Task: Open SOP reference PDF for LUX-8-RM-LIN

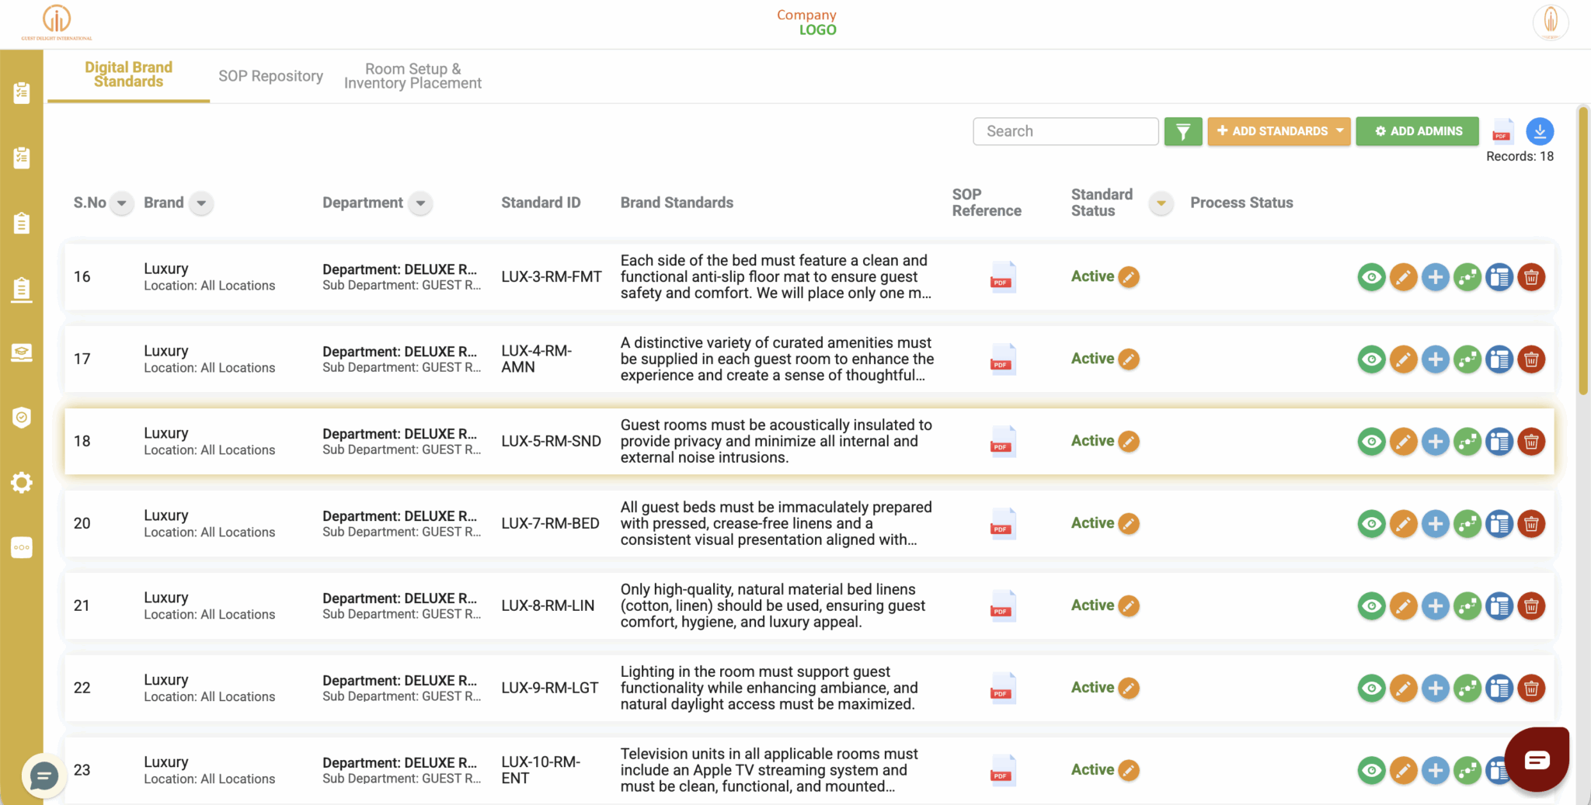Action: [1002, 606]
